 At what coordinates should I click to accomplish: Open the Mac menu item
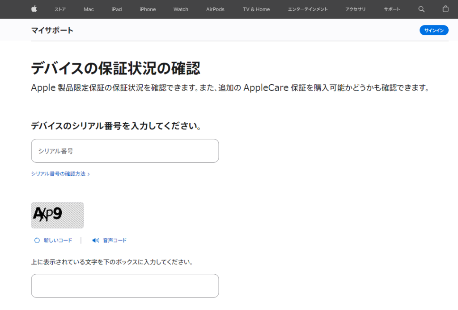[x=89, y=9]
